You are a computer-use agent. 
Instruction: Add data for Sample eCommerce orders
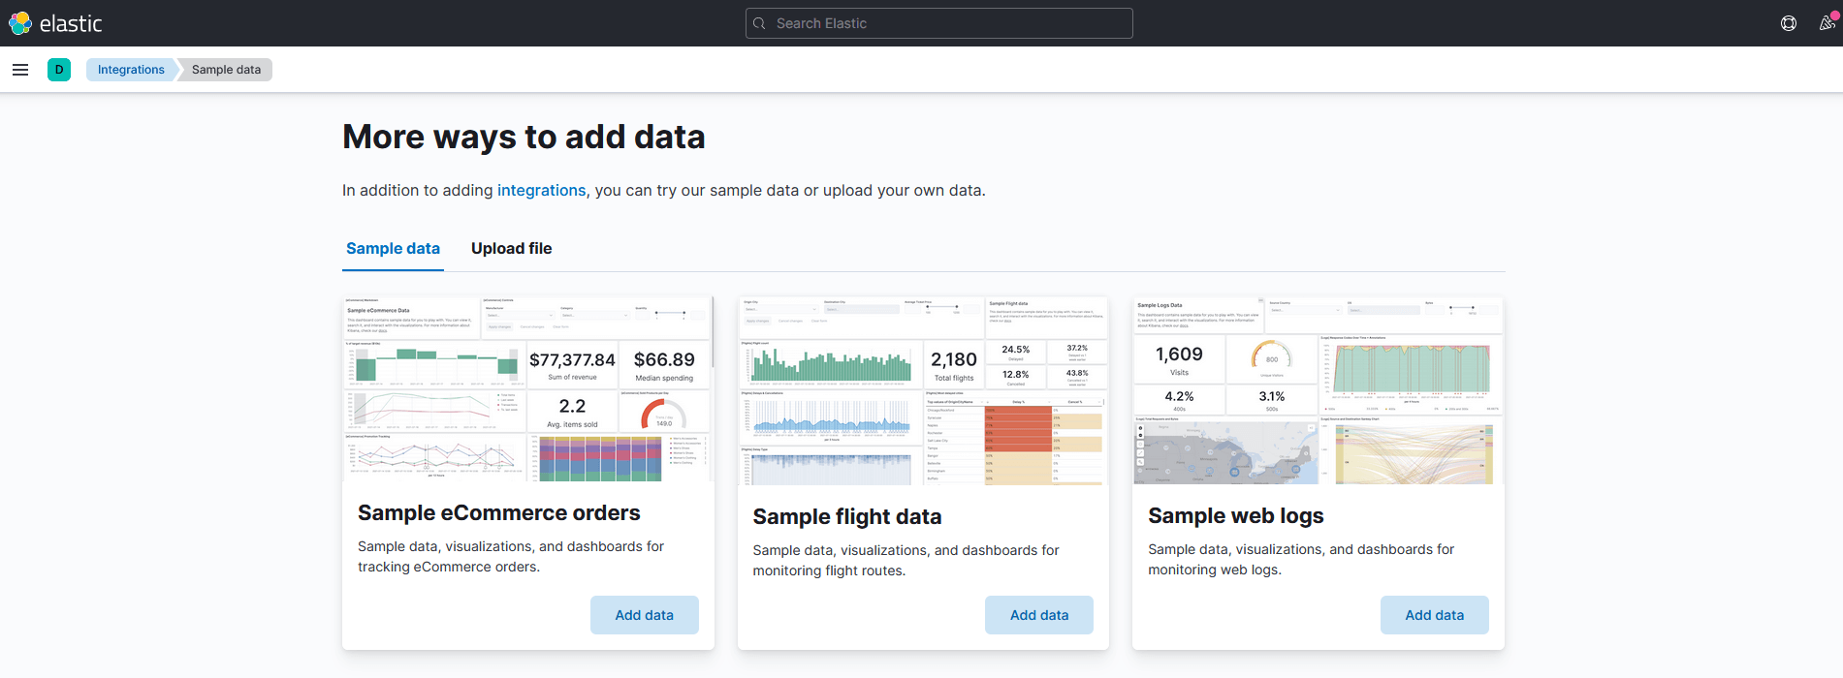click(645, 615)
